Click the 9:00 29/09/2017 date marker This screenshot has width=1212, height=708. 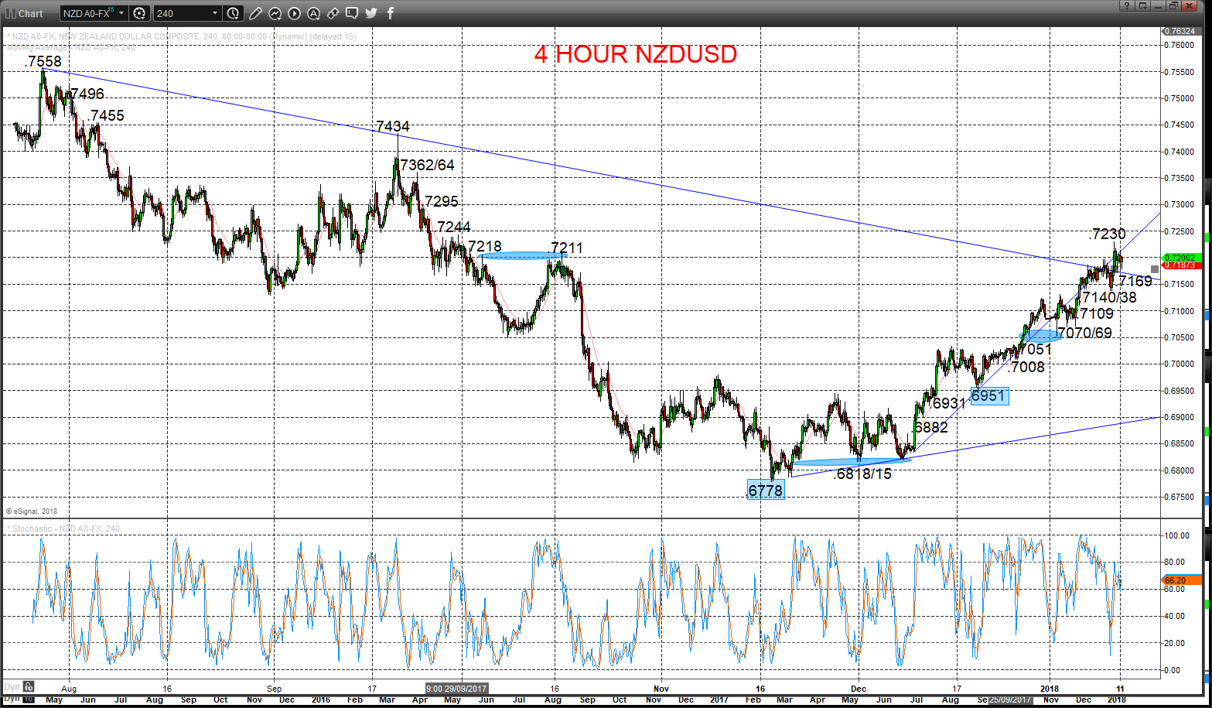click(x=456, y=687)
